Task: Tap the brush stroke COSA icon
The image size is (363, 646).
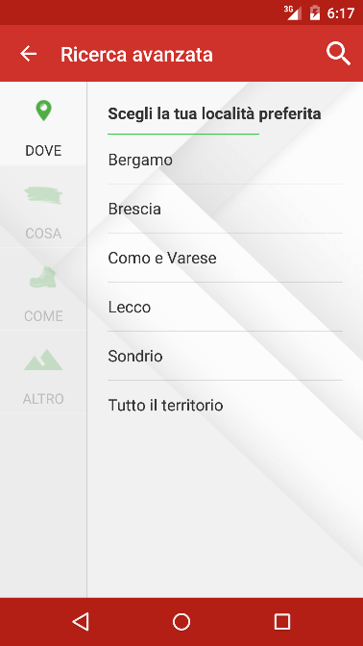Action: click(x=43, y=195)
